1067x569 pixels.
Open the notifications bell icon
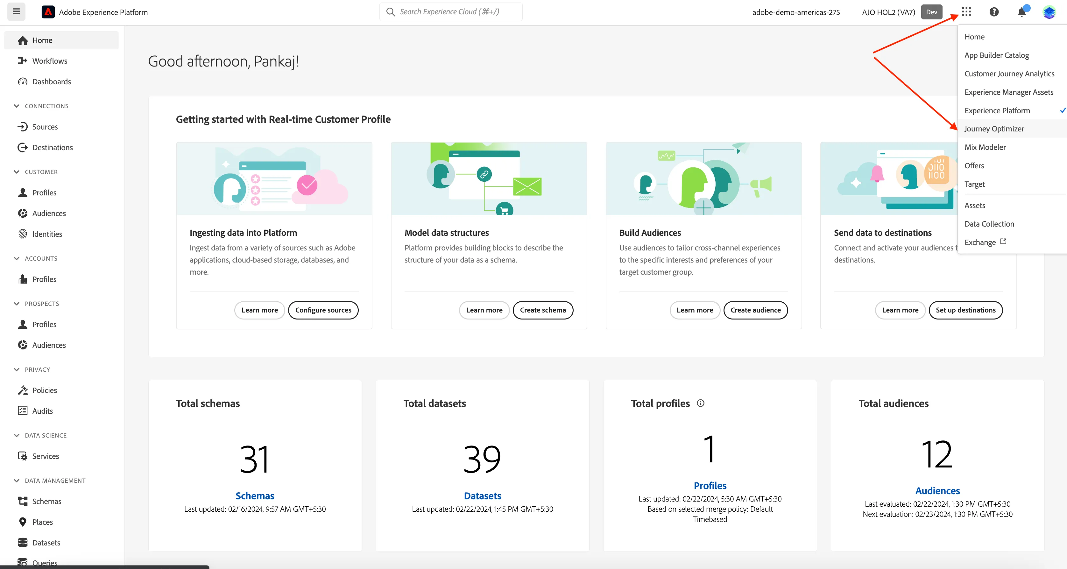pos(1022,12)
